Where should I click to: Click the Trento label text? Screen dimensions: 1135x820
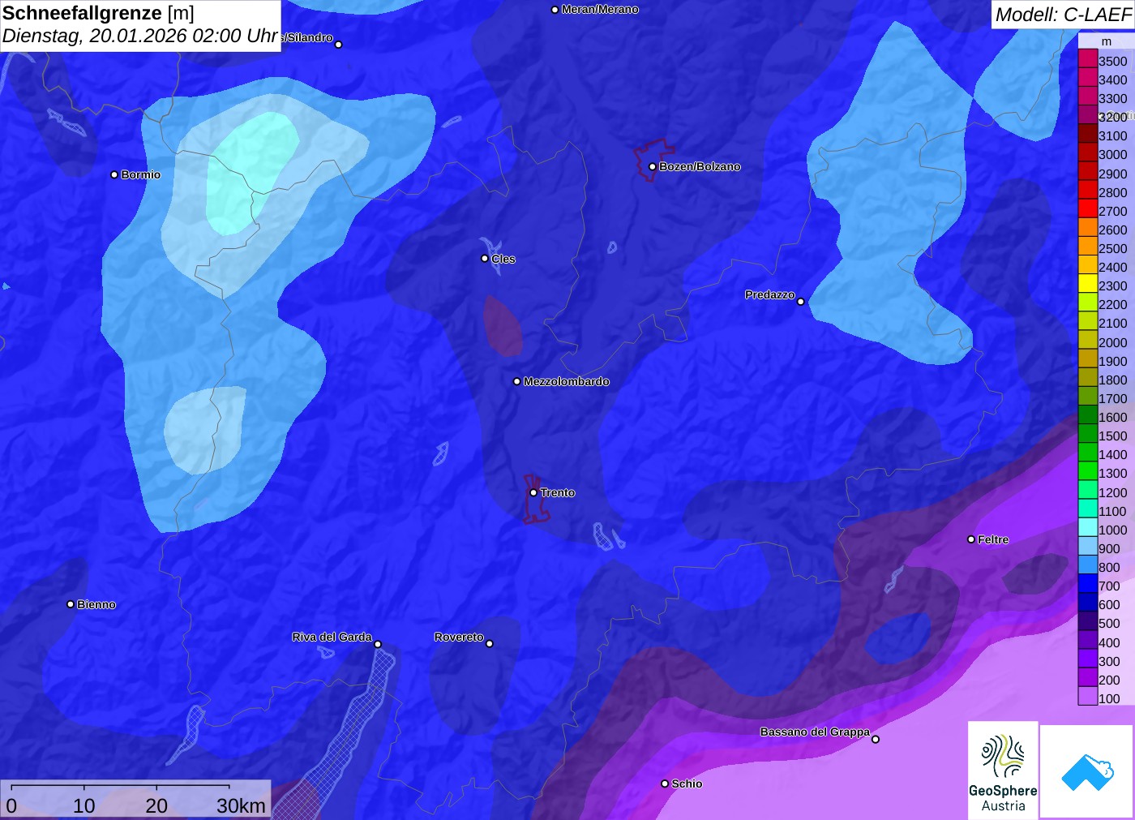558,492
